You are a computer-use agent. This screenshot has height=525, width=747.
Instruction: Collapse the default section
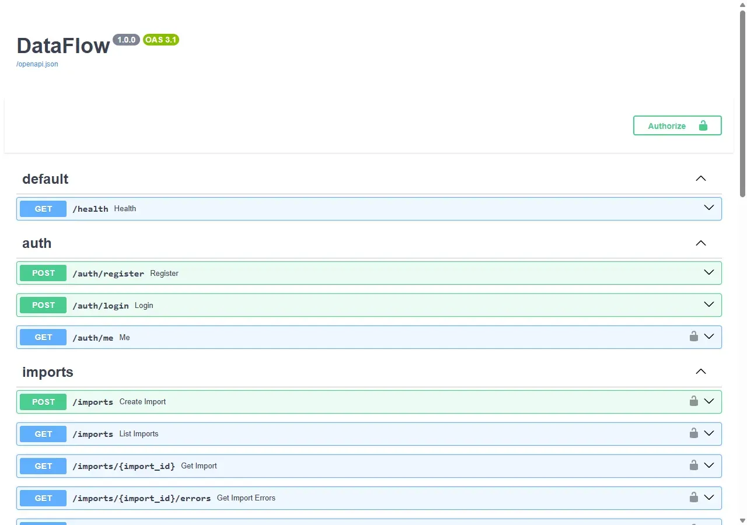tap(701, 178)
